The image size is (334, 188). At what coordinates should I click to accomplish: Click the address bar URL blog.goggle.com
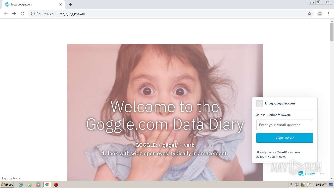coord(72,14)
